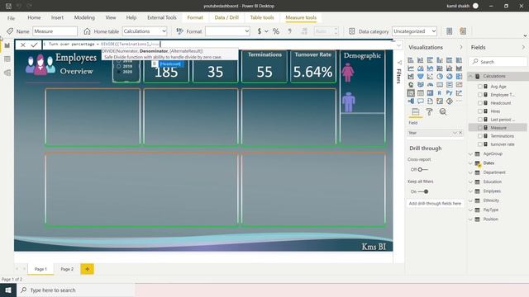Open the Fields well pane icon

tap(415, 112)
